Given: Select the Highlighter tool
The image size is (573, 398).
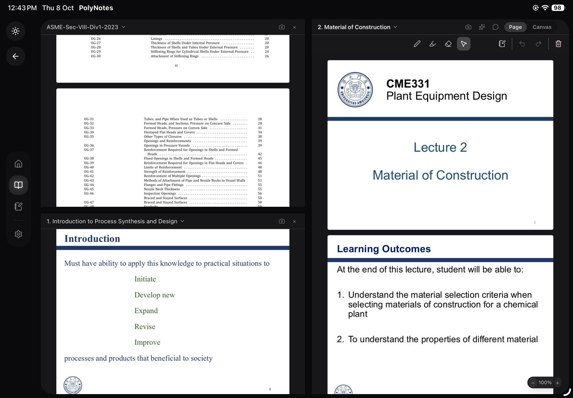Looking at the screenshot, I should point(433,44).
